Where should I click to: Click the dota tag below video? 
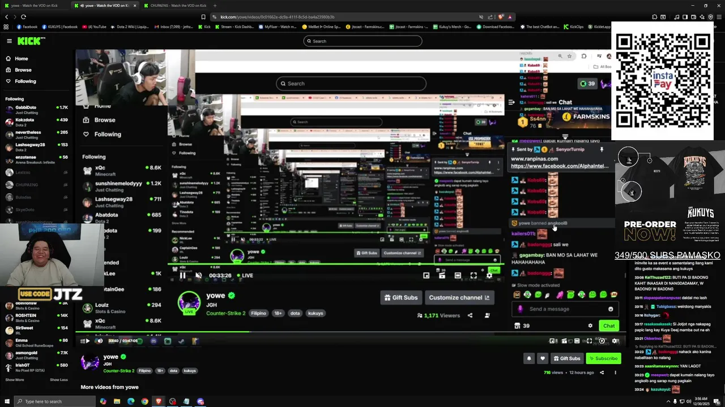(x=173, y=371)
